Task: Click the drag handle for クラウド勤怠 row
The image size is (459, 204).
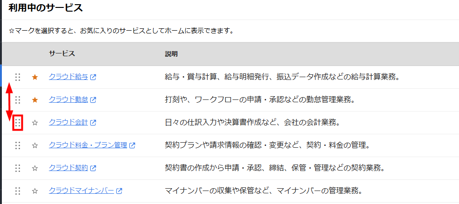Action: (x=18, y=100)
